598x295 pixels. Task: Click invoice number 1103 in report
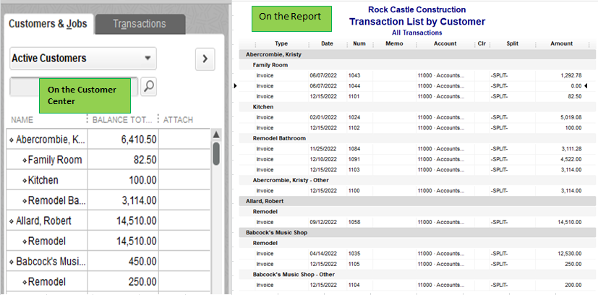(x=354, y=170)
